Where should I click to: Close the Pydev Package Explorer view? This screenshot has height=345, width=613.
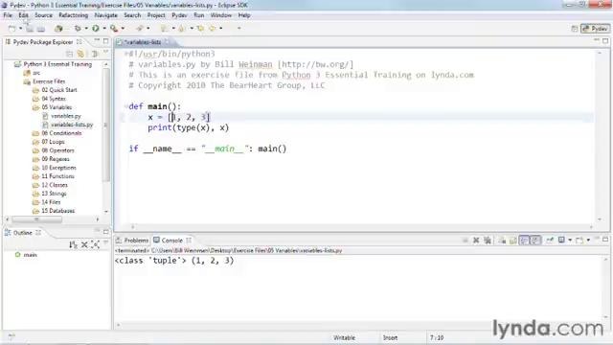click(x=79, y=42)
